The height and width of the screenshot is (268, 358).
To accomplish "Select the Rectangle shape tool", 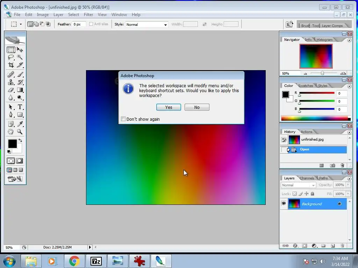I will 20,114.
